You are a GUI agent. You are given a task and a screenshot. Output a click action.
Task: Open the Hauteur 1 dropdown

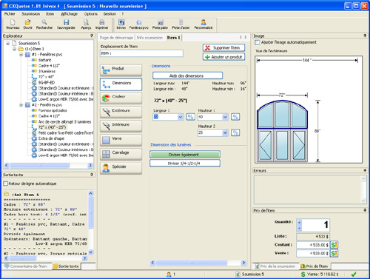coord(225,117)
